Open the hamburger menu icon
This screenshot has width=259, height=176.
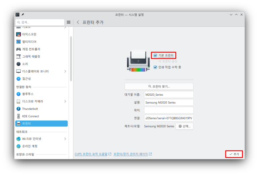point(69,22)
